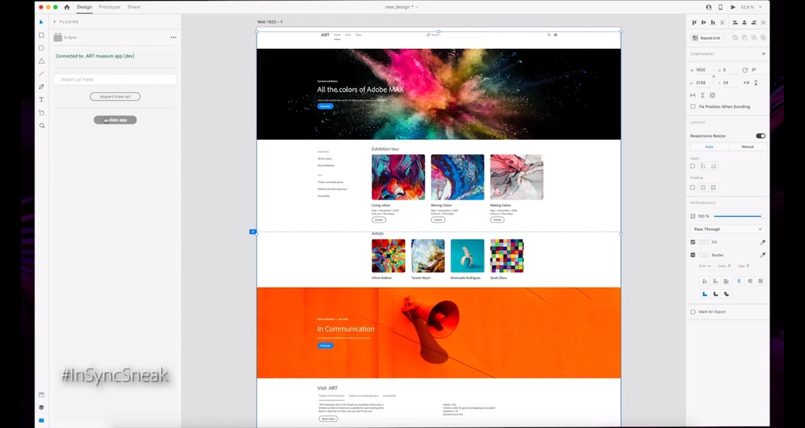Click Border eyedropper icon

(x=762, y=255)
